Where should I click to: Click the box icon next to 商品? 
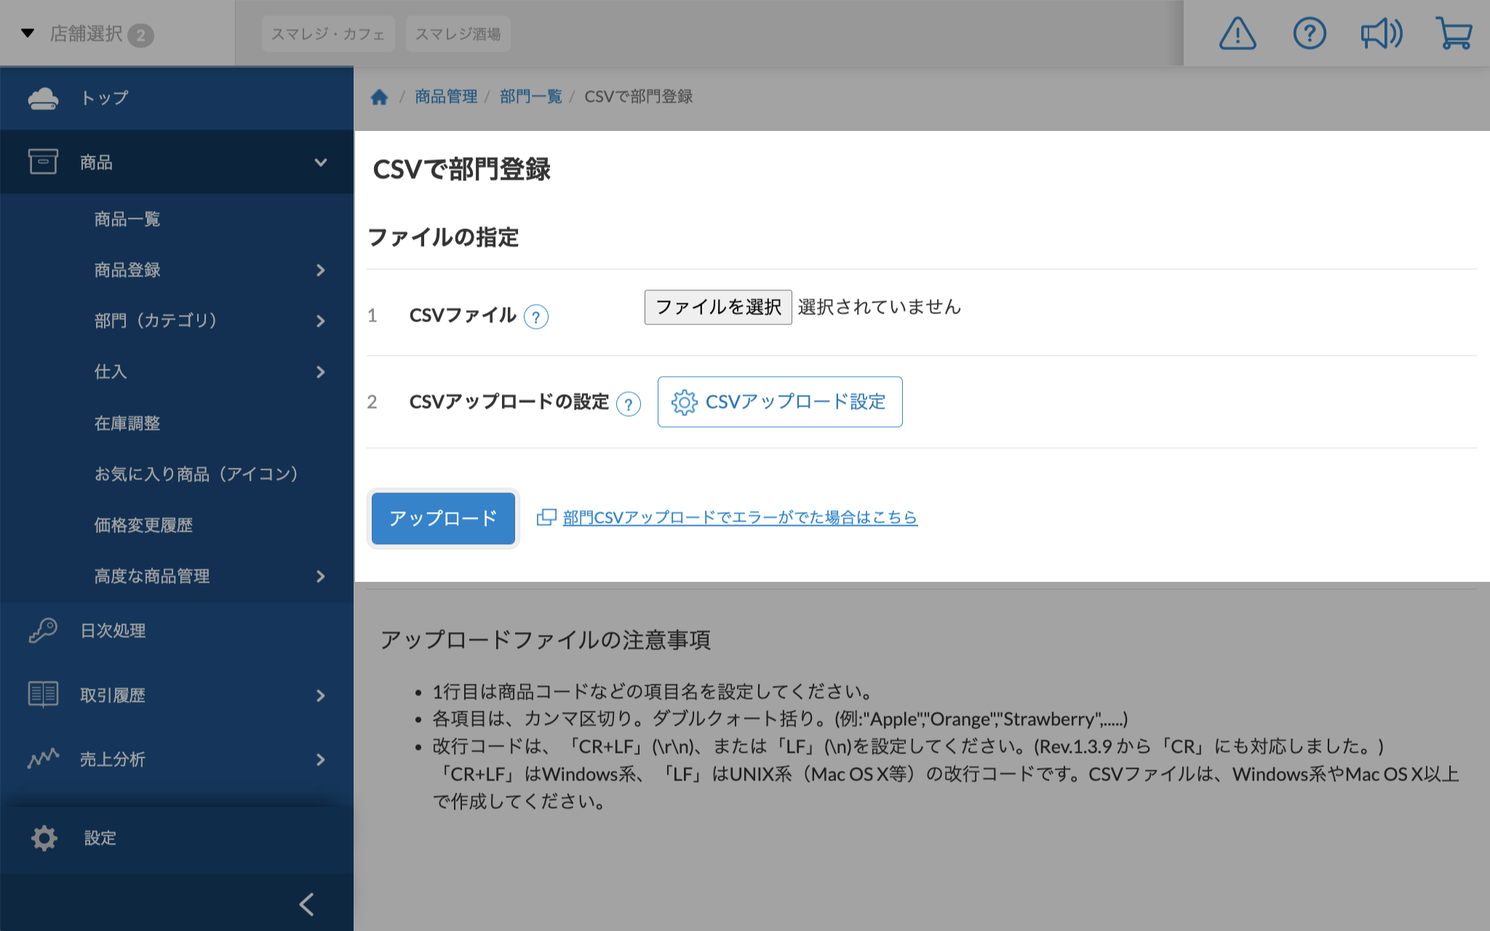tap(43, 161)
